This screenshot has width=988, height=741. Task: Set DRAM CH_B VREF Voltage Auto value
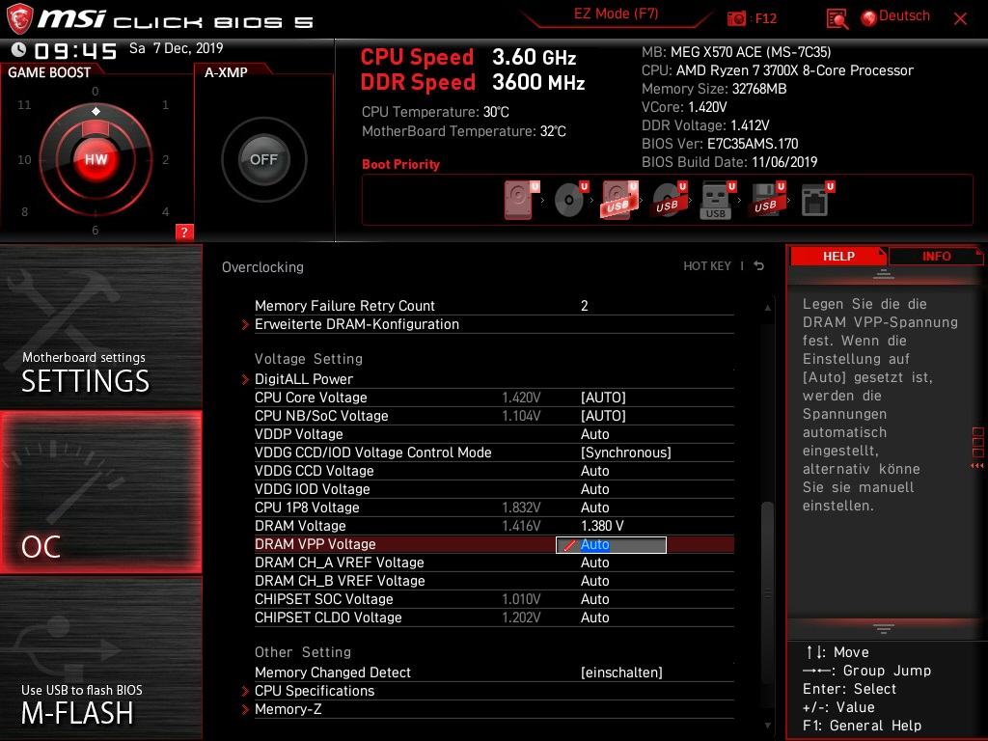pos(594,581)
